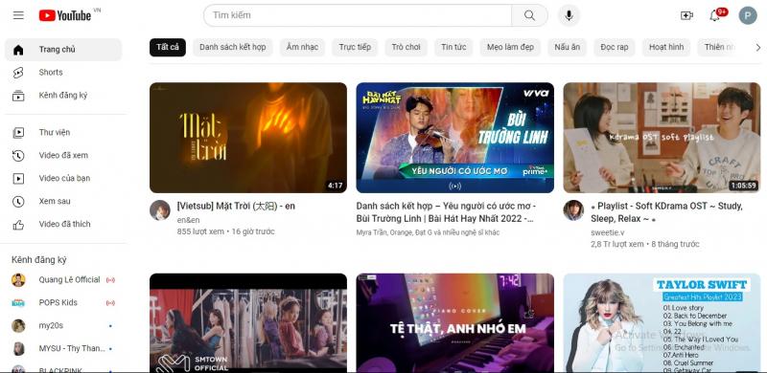Click en&en channel avatar
767x373 pixels.
(159, 210)
